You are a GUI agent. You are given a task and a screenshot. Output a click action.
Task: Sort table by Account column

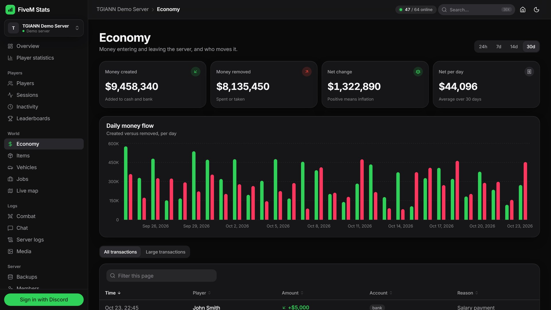[381, 293]
